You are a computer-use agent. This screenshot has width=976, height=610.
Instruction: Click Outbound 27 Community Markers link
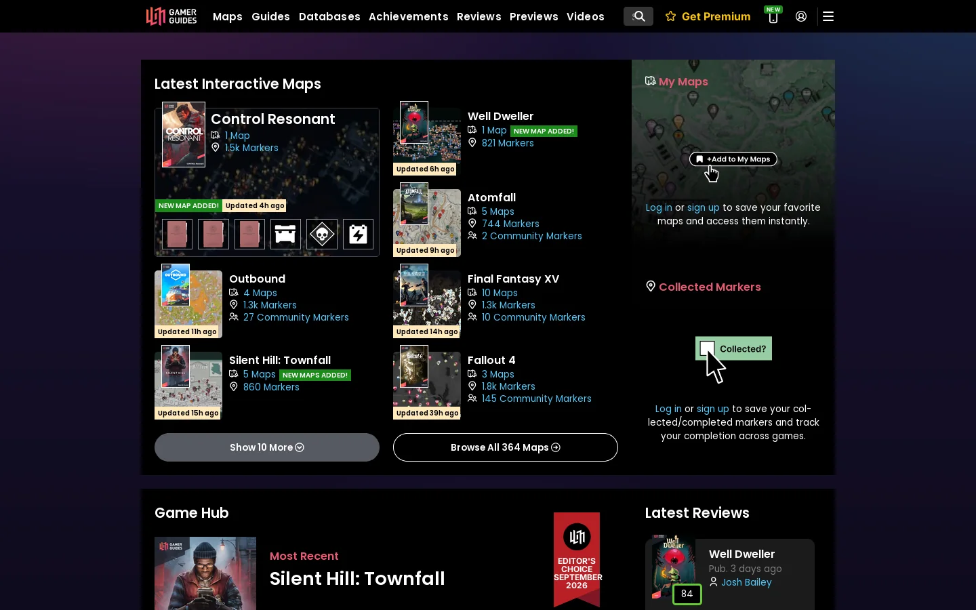pos(296,317)
